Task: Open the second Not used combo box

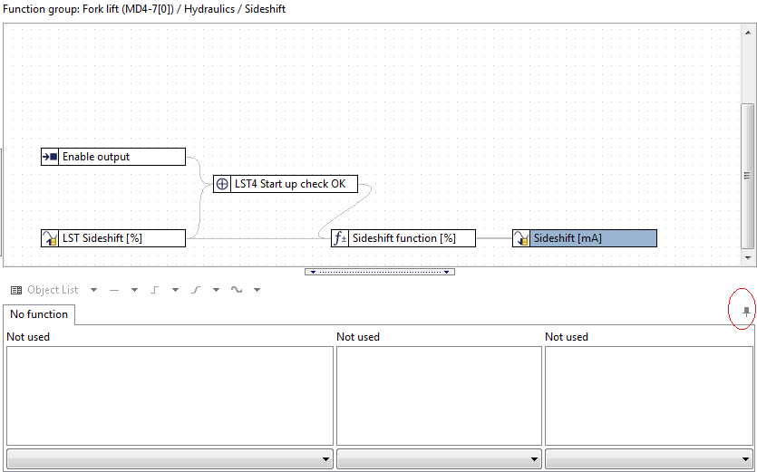Action: pyautogui.click(x=439, y=459)
